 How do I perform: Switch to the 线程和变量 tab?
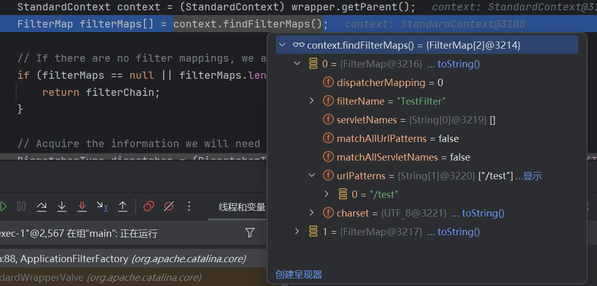tap(242, 207)
